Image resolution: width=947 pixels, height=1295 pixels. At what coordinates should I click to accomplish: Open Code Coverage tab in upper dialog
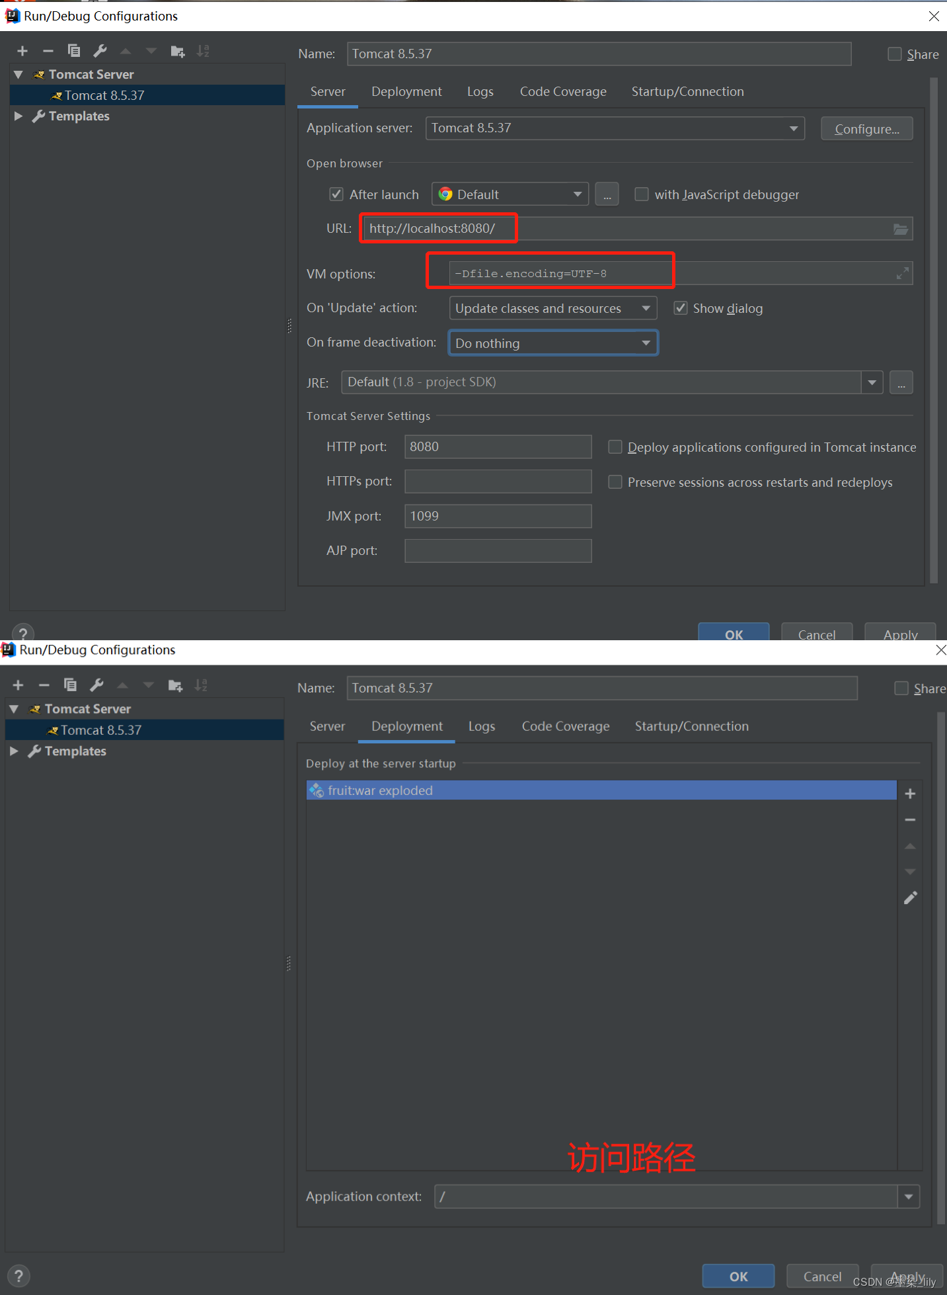[x=563, y=91]
